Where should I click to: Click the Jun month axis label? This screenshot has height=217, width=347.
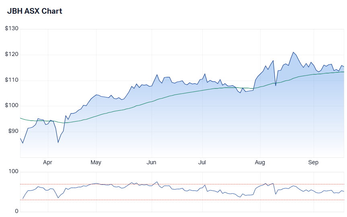click(x=151, y=162)
